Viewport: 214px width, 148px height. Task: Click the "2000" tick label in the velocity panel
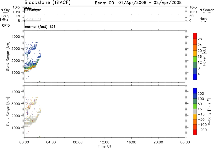(x=16, y=116)
